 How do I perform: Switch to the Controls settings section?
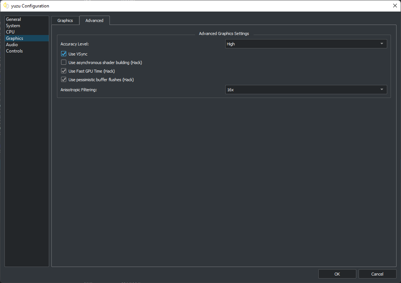click(x=15, y=51)
